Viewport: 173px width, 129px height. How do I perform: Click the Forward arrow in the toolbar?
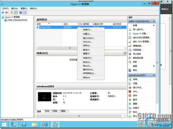[x=7, y=13]
